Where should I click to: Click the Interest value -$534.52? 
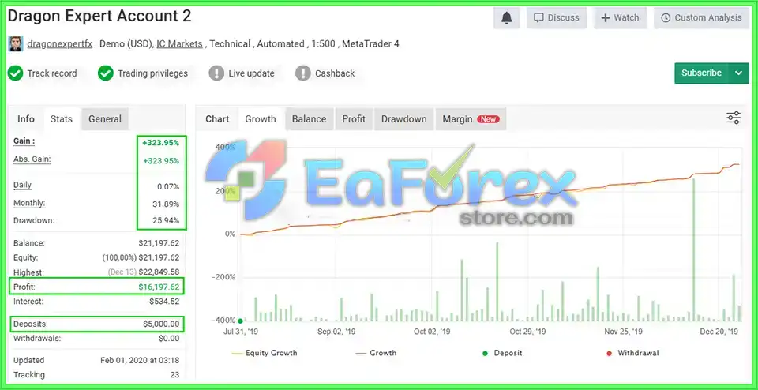pyautogui.click(x=163, y=302)
